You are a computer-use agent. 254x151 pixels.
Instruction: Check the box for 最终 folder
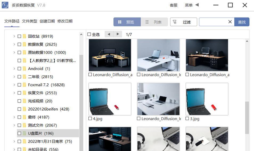click(x=19, y=117)
